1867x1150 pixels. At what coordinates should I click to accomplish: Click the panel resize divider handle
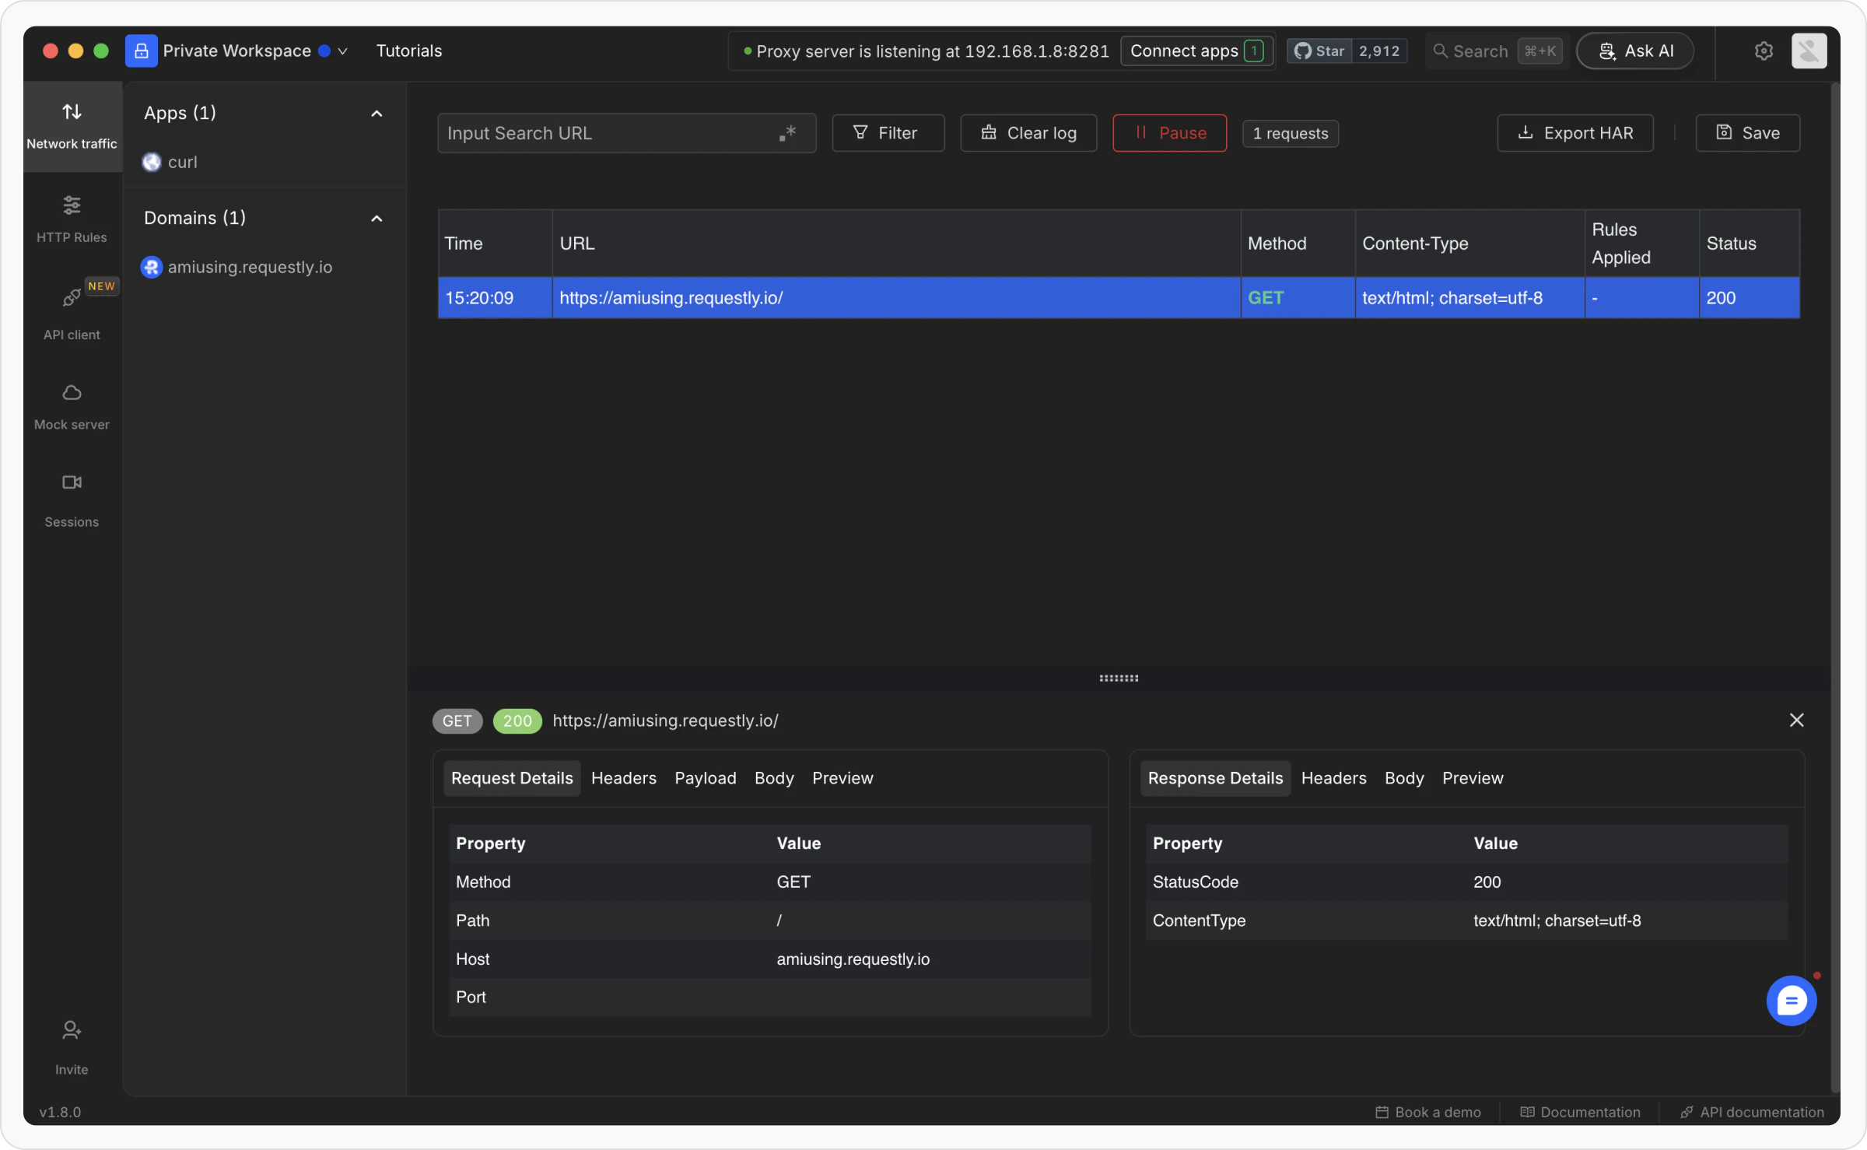point(1119,678)
